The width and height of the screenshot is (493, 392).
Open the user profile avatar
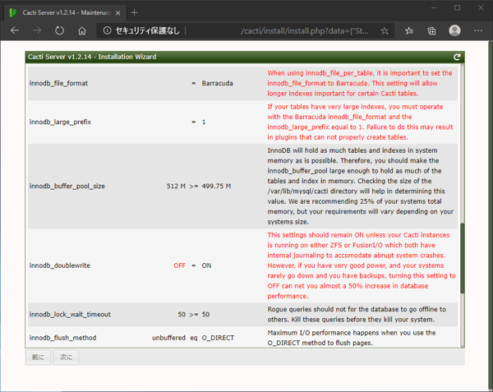pos(454,30)
